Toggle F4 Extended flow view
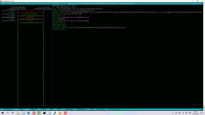 67,109
